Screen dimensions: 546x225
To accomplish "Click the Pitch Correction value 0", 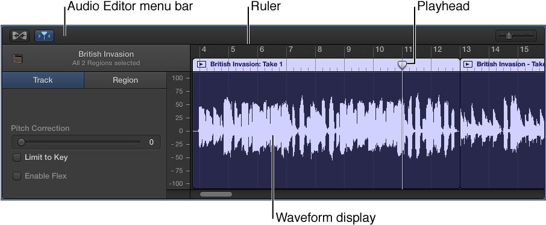I will [151, 142].
